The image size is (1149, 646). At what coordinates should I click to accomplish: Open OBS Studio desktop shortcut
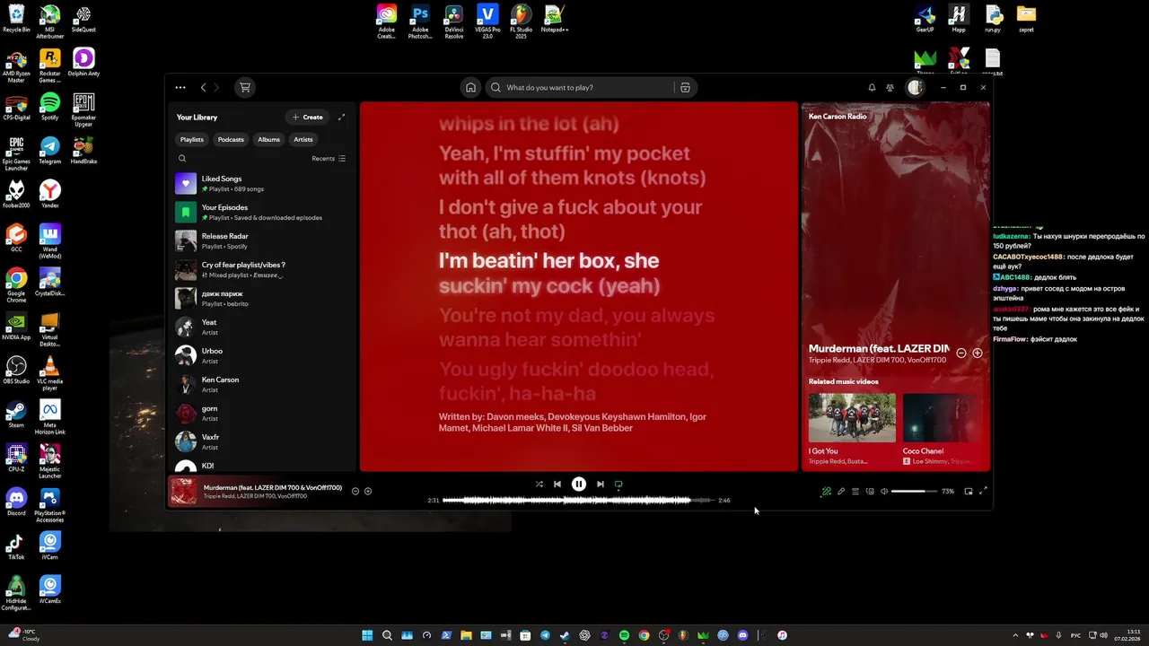click(16, 371)
